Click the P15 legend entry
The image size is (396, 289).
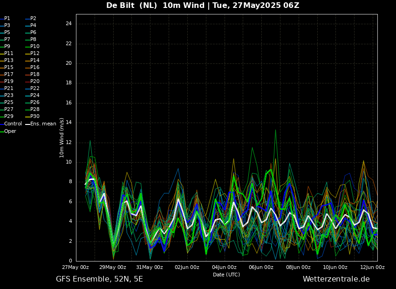[9, 68]
